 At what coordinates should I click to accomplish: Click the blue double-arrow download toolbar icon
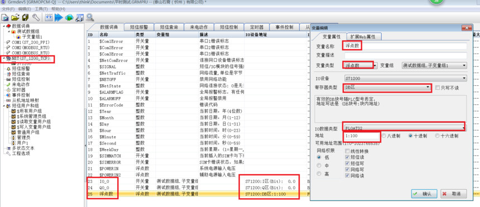click(59, 18)
